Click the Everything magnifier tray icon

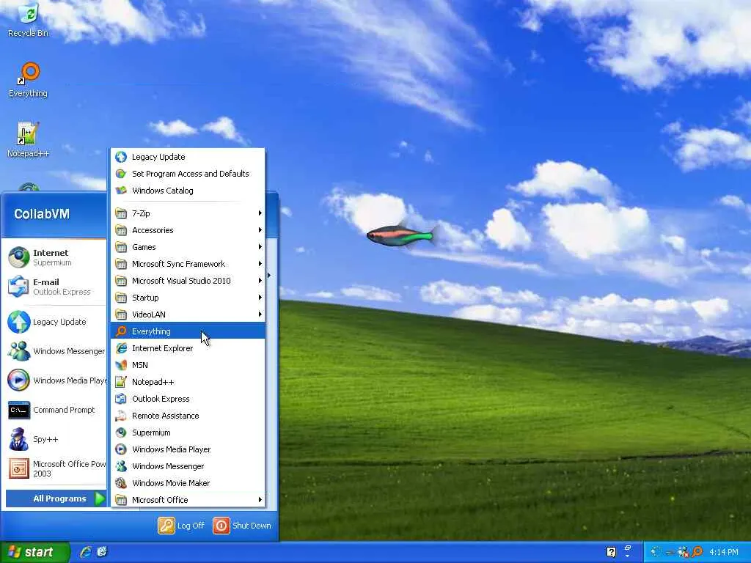coord(697,552)
